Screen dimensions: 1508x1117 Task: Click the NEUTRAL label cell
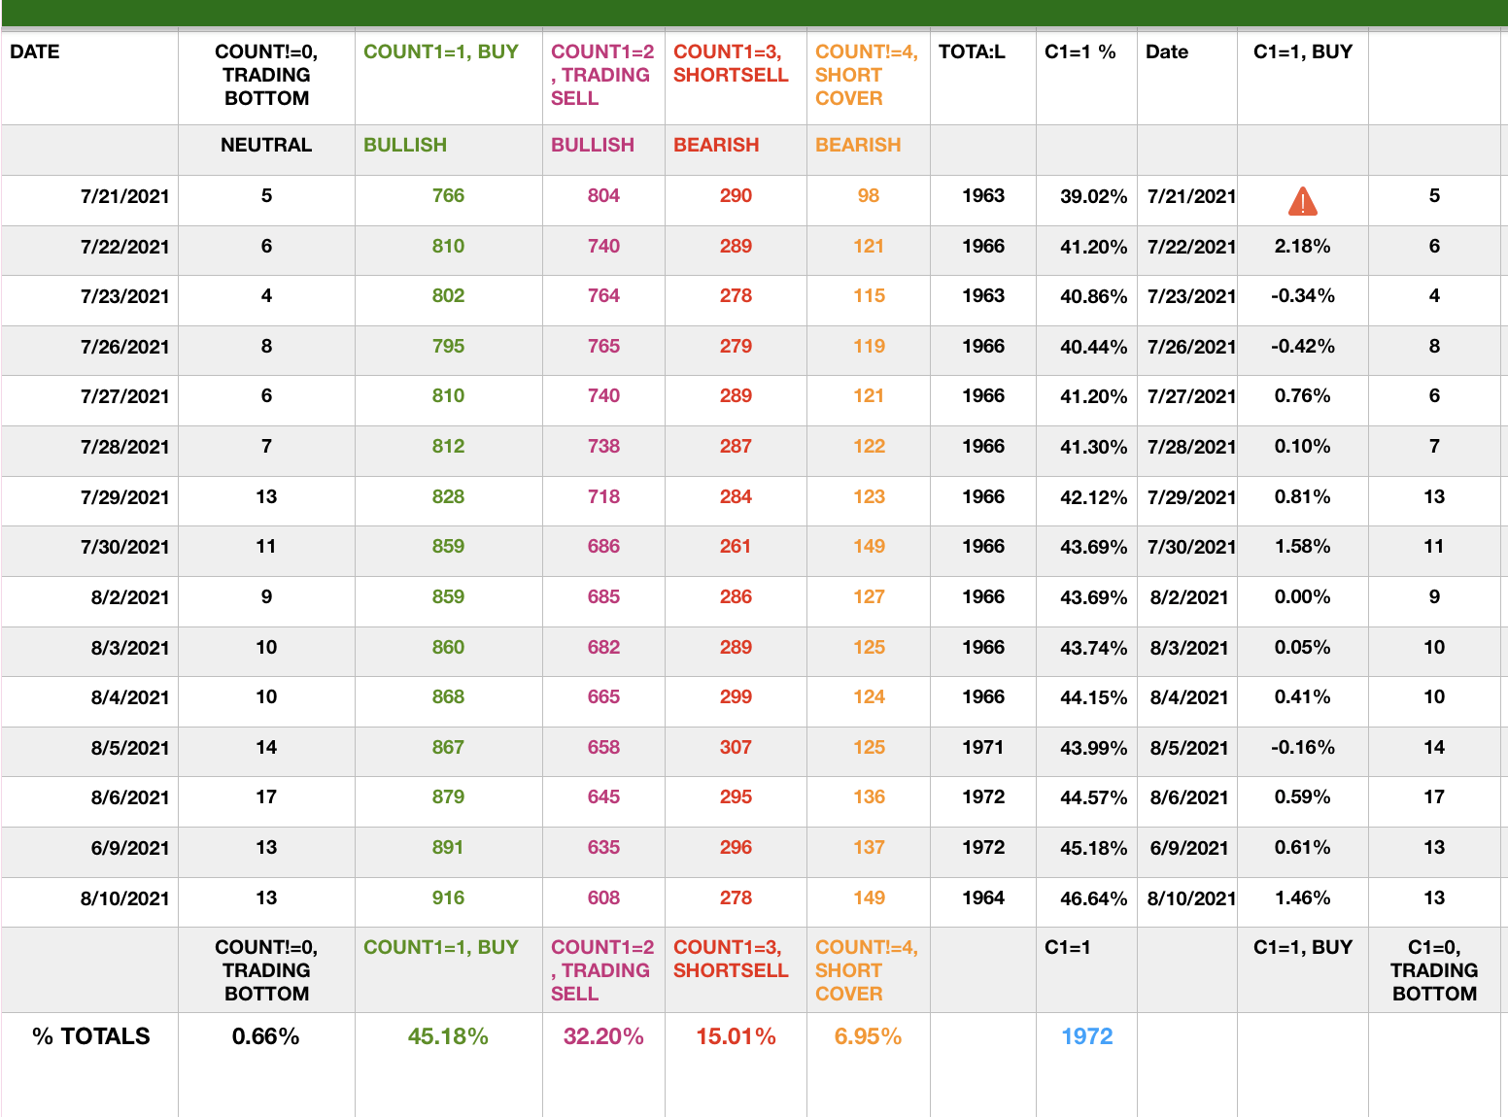click(266, 145)
